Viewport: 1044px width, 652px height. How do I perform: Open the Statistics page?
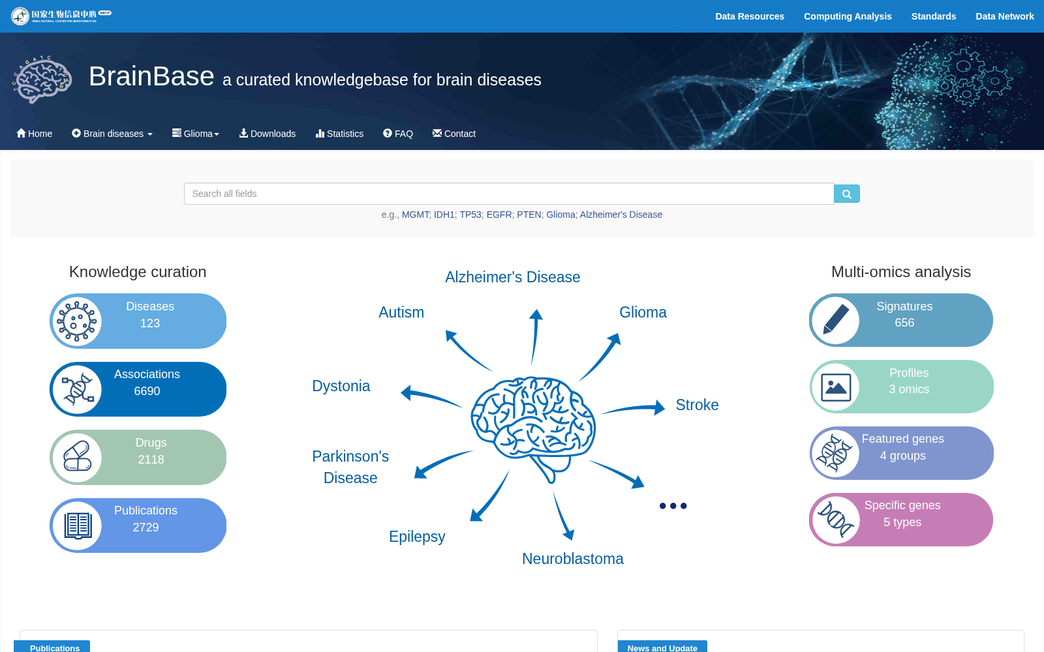pos(339,134)
